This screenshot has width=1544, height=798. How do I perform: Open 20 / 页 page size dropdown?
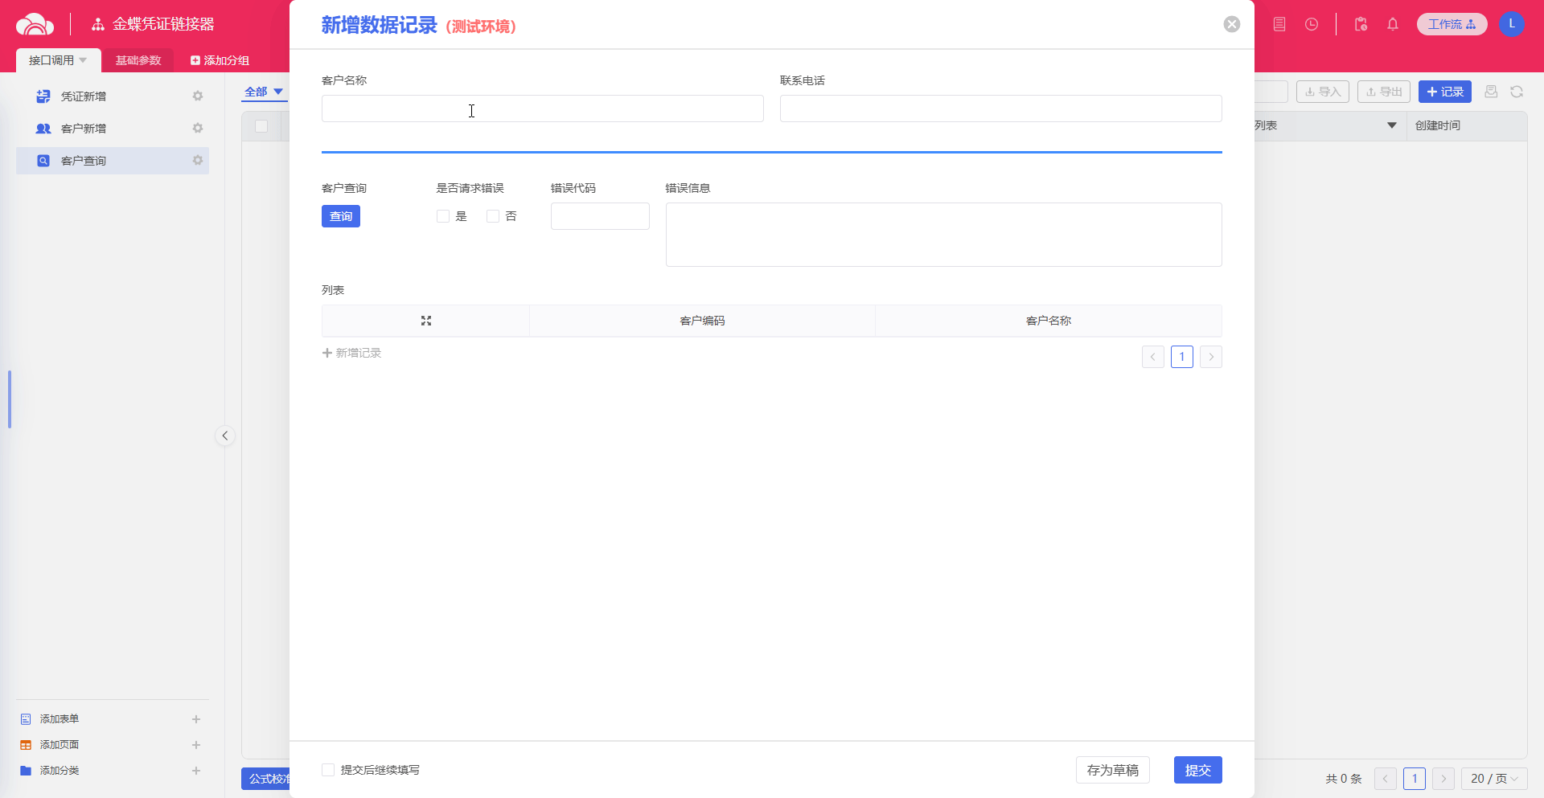[1494, 779]
